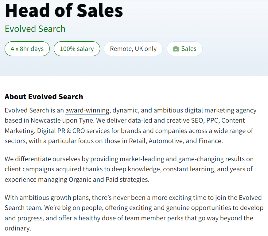Select the 100% salary tag
Image resolution: width=268 pixels, height=236 pixels.
77,49
